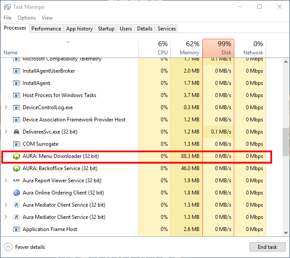290x258 pixels.
Task: Click the DelivereeSvc.exe car icon
Action: coord(17,132)
